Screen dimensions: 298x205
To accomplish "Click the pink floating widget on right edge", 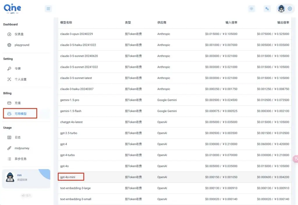I will [x=296, y=159].
